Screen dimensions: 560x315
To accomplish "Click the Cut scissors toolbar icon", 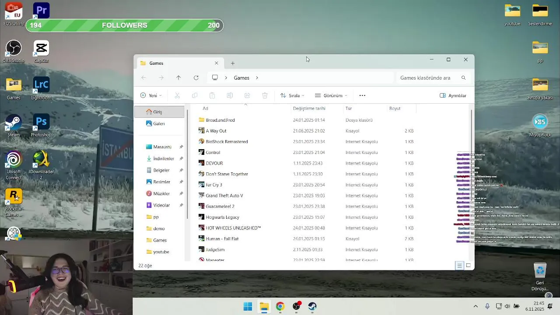I will point(177,95).
